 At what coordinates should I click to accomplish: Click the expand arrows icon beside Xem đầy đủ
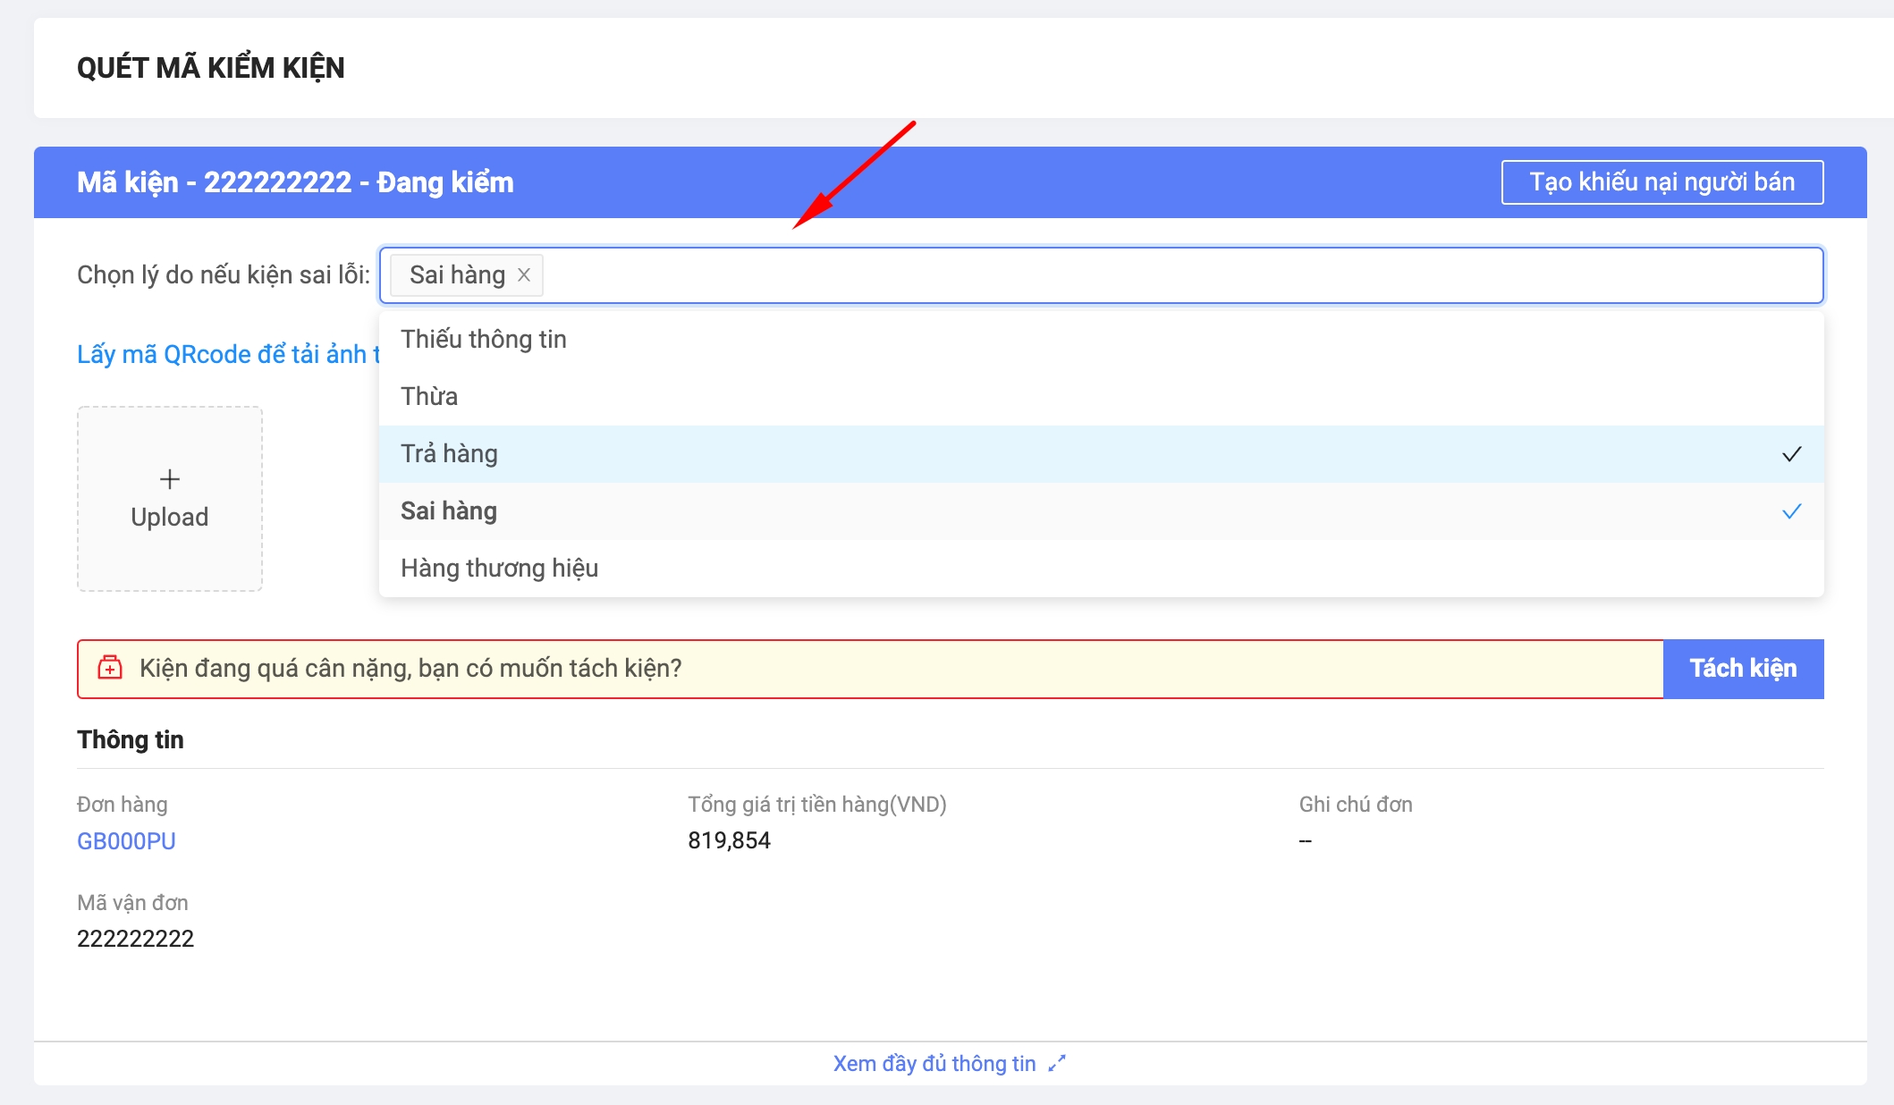(1057, 1064)
